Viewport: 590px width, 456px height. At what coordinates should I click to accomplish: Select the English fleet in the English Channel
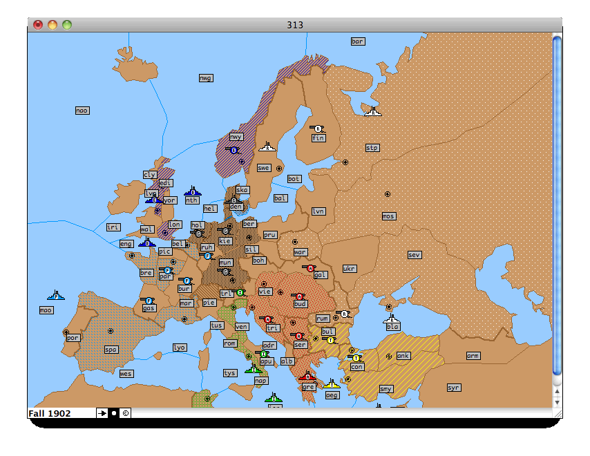147,243
